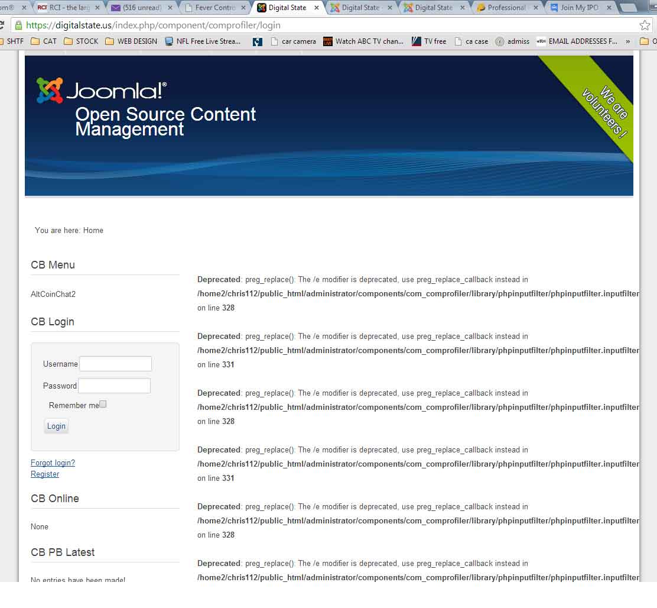Open the Forgot login? link

[53, 463]
